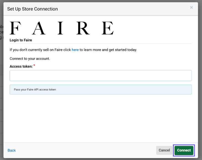Select the 'Set Up Store Connection' title
Viewport: 202px width, 160px height.
tap(32, 9)
